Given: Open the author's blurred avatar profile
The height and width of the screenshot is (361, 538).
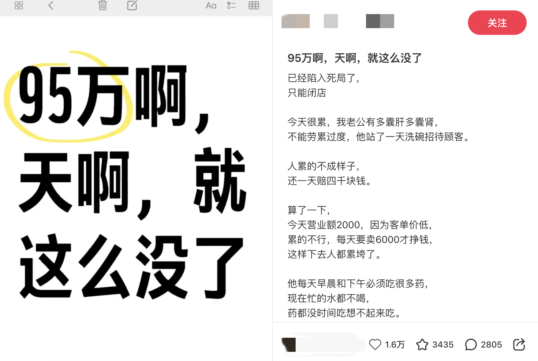Looking at the screenshot, I should (296, 21).
